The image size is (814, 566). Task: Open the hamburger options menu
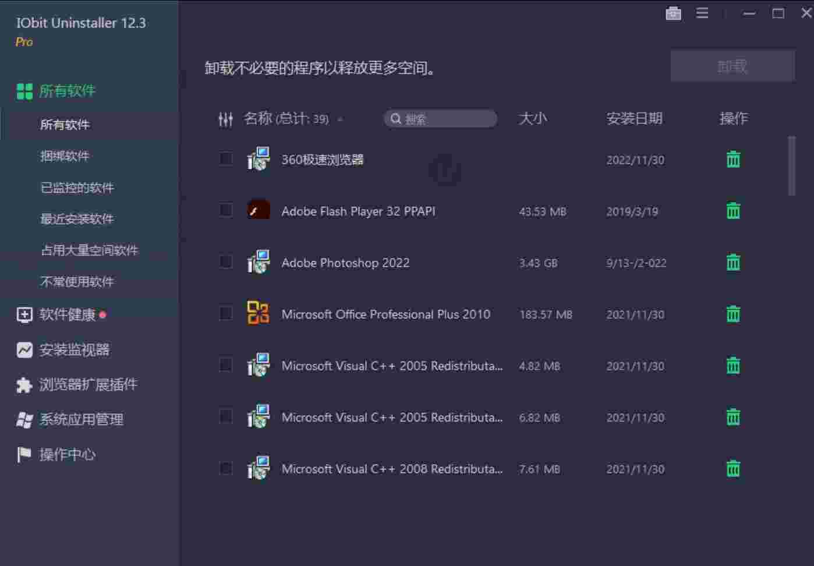[702, 13]
